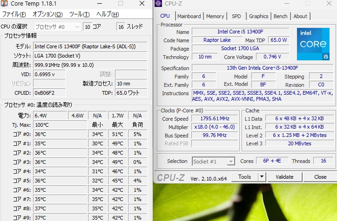The width and height of the screenshot is (337, 221).
Task: Expand the Socket #1 selection dropdown
Action: (213, 161)
